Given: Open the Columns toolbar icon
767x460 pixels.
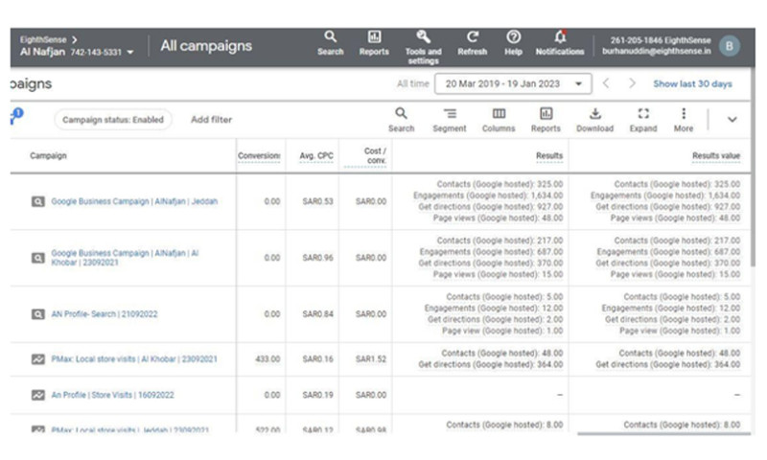Looking at the screenshot, I should (x=499, y=120).
